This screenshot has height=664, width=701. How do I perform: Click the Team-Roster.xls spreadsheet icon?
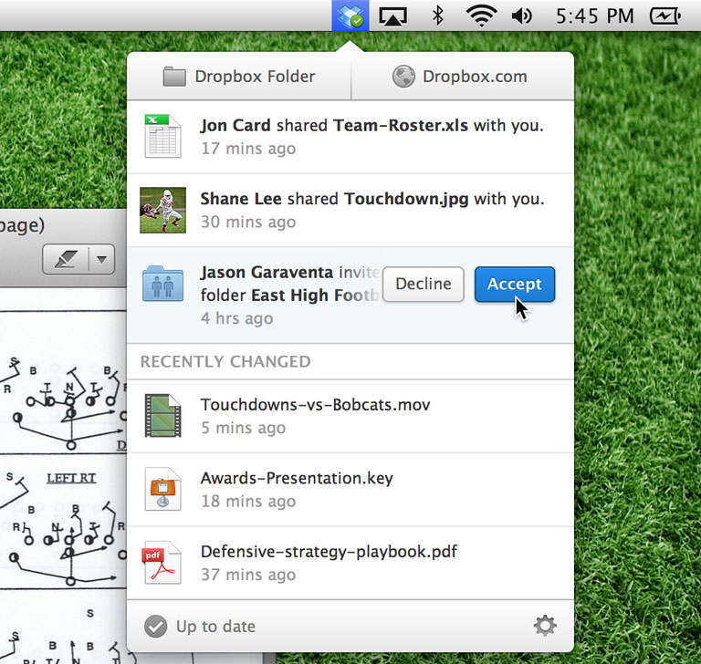(162, 136)
